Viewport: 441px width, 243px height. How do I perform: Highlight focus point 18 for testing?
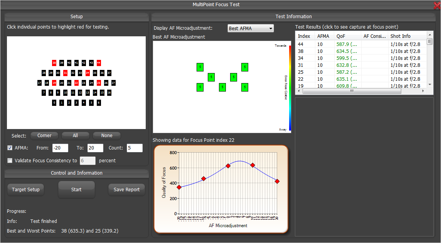pos(47,83)
